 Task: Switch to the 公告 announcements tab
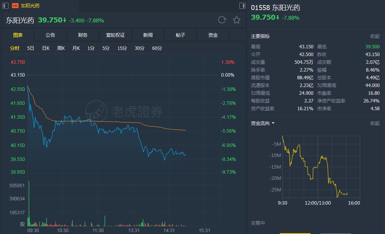[50, 35]
